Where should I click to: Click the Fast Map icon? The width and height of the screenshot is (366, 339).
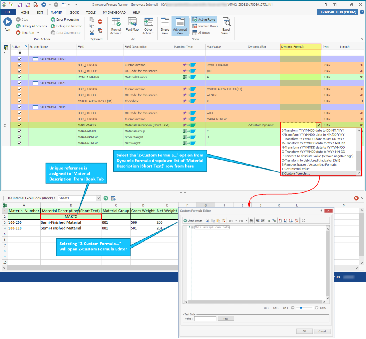click(x=132, y=23)
